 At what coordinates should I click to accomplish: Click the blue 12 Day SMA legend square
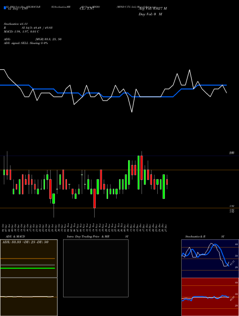coord(5,8)
